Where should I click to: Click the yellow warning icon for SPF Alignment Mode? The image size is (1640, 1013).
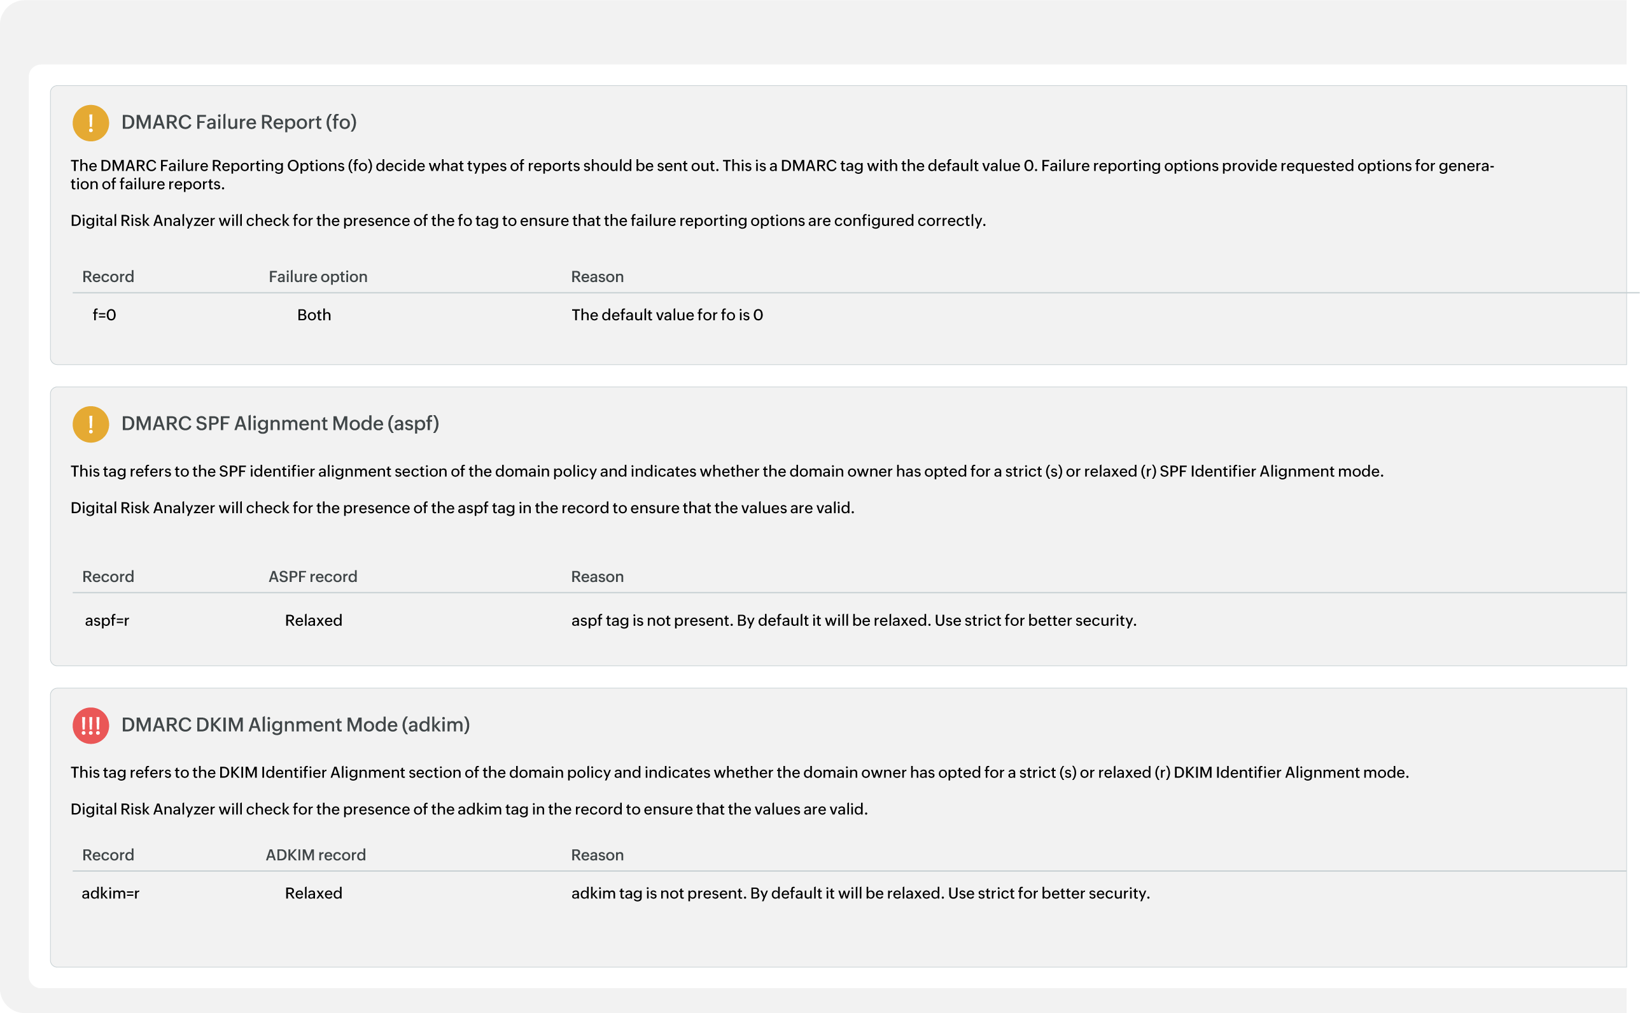[90, 424]
